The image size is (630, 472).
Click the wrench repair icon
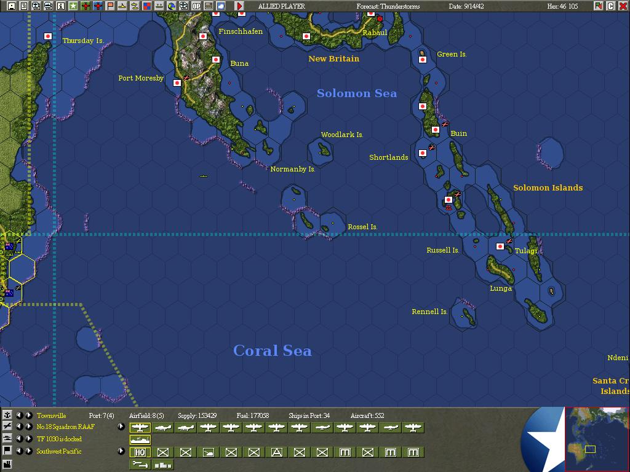click(140, 465)
